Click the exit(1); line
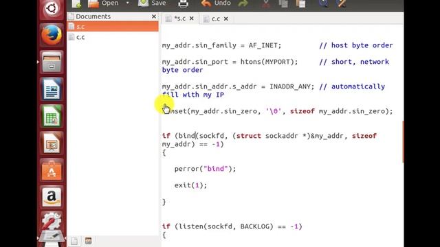 tap(190, 185)
